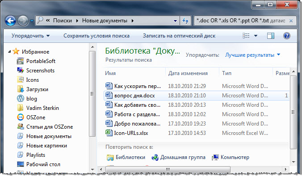This screenshot has width=302, height=176.
Task: Click sidebar scrollbar down arrow
Action: 92,170
